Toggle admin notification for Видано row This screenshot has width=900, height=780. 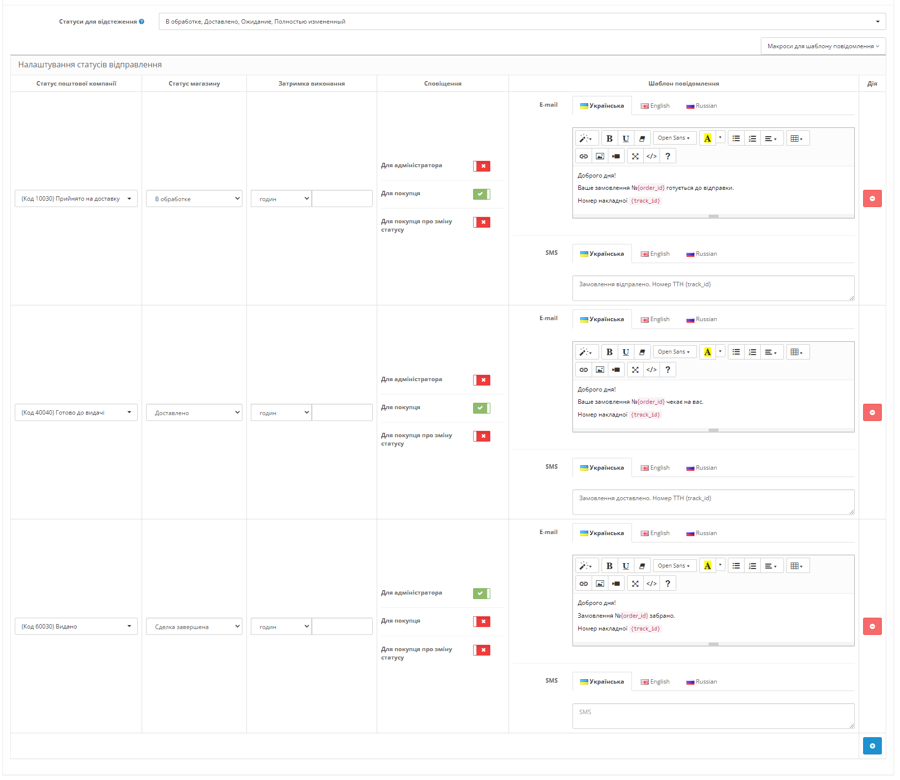pyautogui.click(x=481, y=593)
